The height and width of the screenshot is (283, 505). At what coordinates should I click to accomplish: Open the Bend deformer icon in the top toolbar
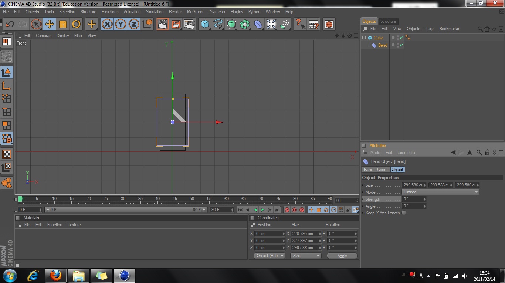(x=258, y=24)
